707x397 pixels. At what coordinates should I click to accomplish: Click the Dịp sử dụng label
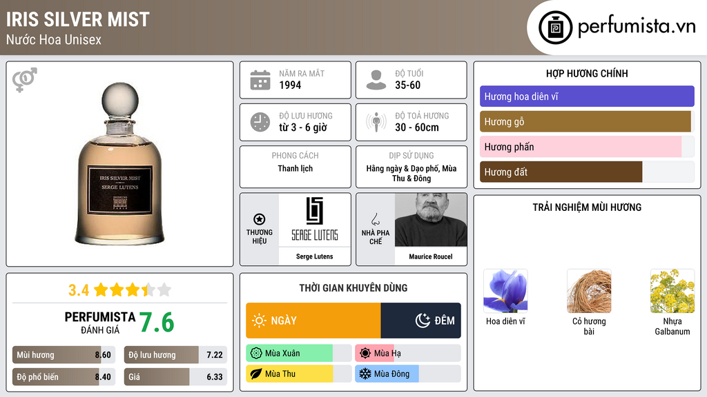point(411,155)
